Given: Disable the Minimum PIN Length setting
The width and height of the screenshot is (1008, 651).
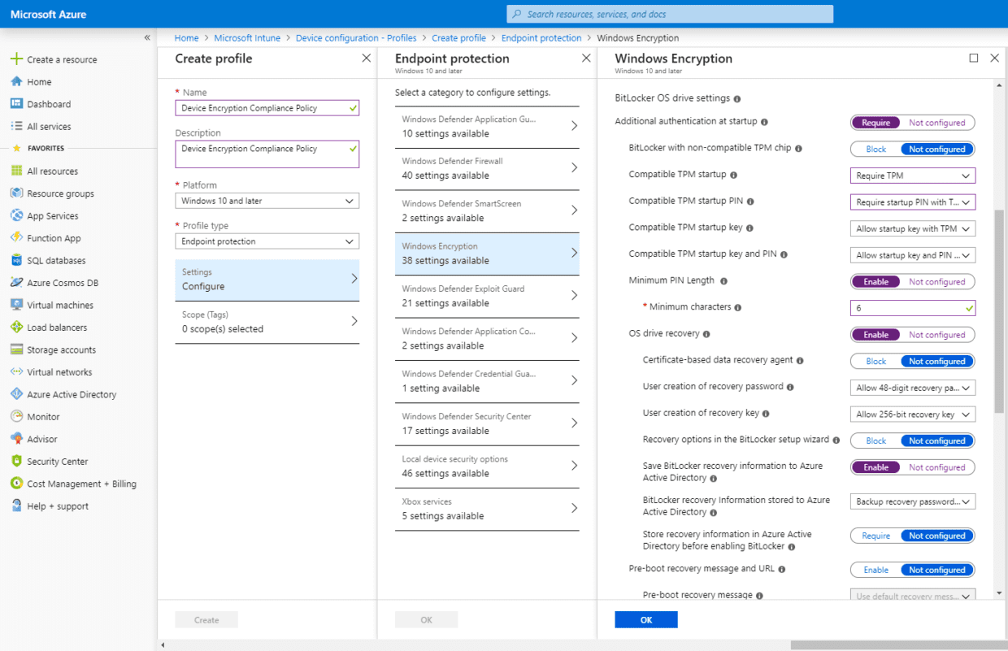Looking at the screenshot, I should (937, 281).
